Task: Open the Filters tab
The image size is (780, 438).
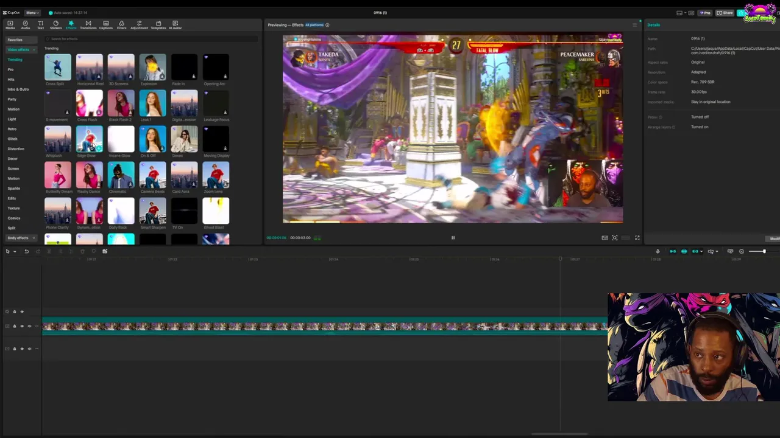Action: coord(121,25)
